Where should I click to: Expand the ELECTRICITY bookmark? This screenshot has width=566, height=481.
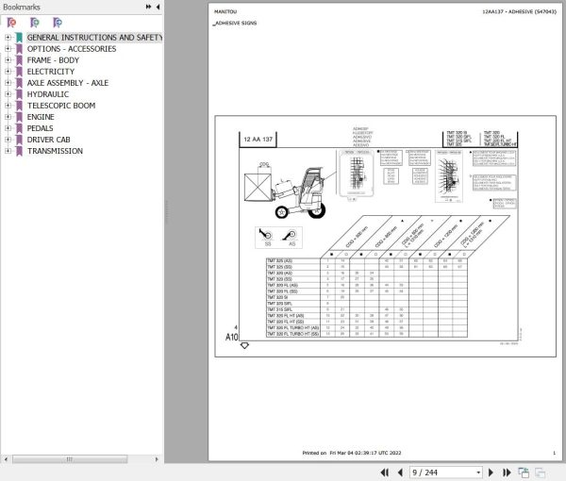click(x=8, y=72)
